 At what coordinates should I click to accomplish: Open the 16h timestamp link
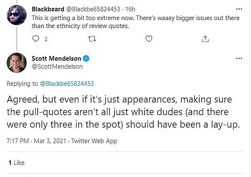[x=130, y=8]
